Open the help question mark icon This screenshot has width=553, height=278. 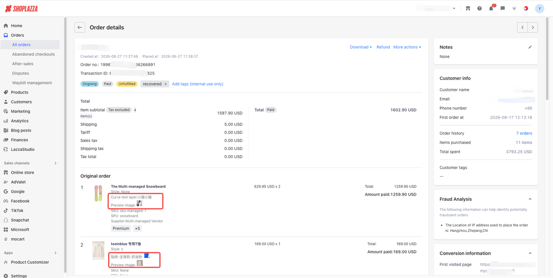(480, 8)
